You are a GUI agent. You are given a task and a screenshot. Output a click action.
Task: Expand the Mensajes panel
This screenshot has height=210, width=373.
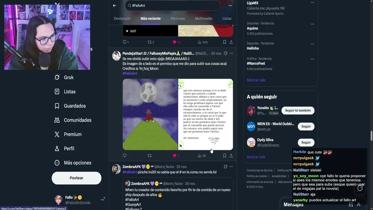click(x=359, y=204)
